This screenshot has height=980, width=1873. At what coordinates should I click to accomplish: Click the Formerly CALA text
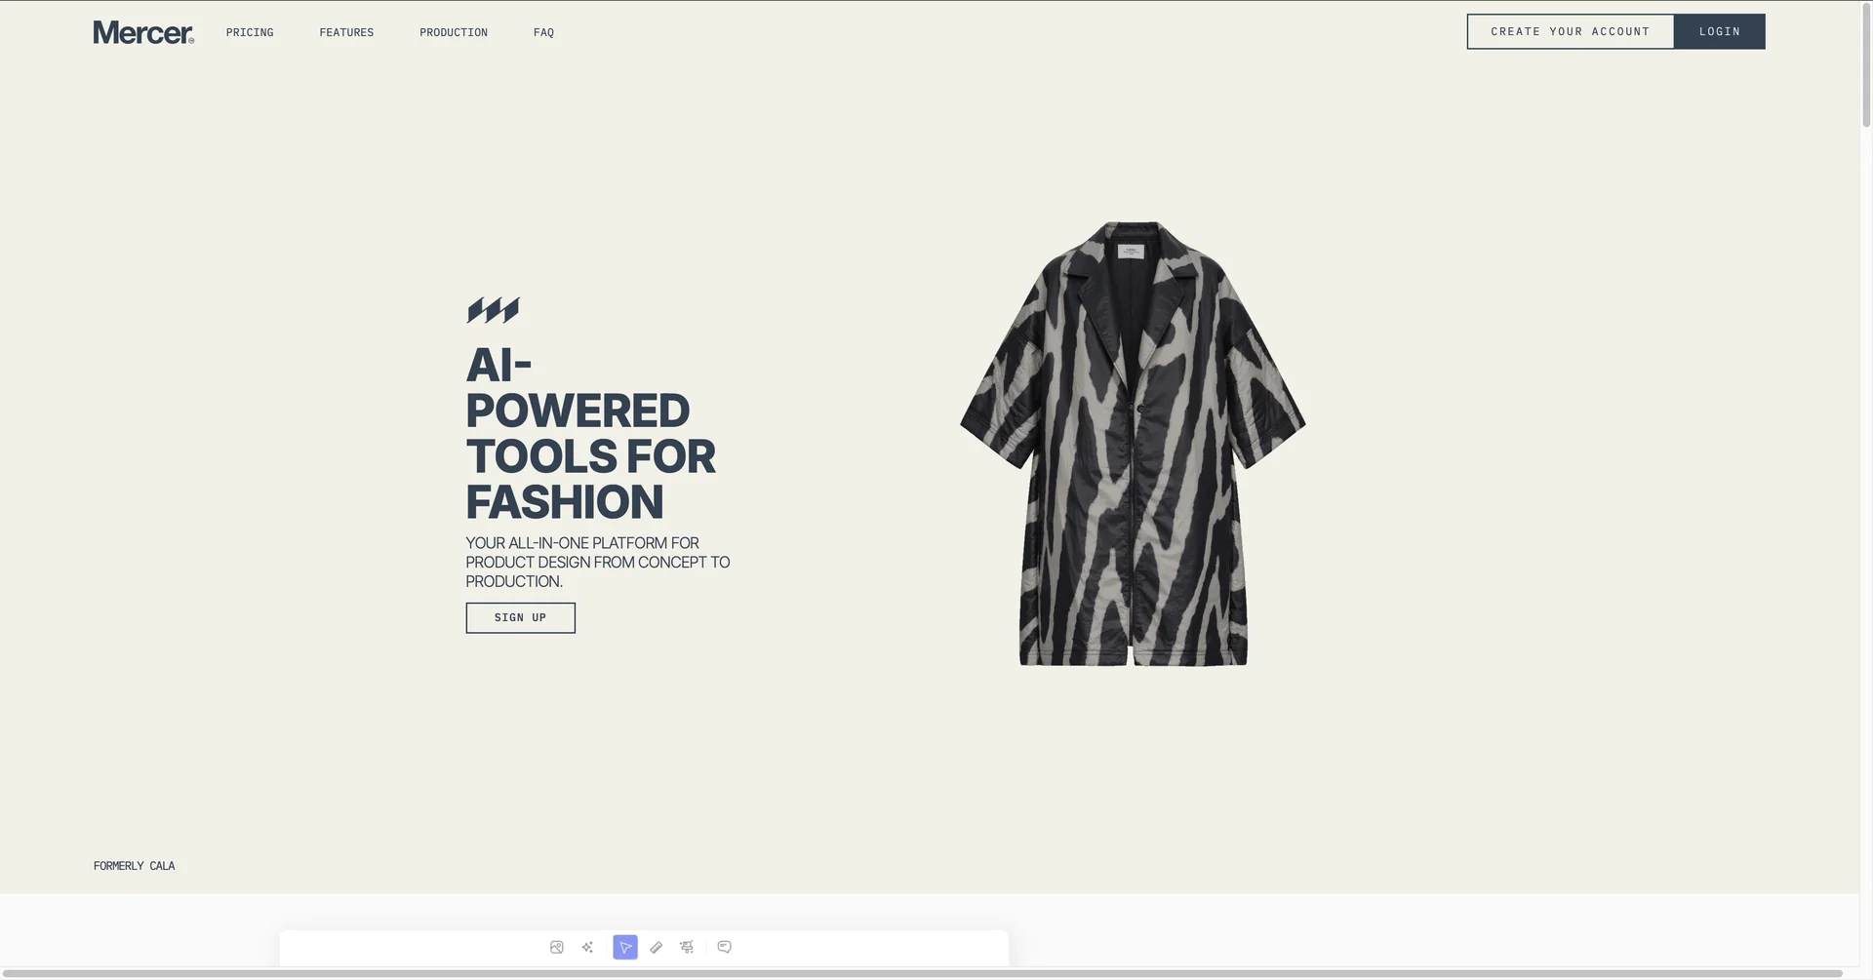coord(135,866)
